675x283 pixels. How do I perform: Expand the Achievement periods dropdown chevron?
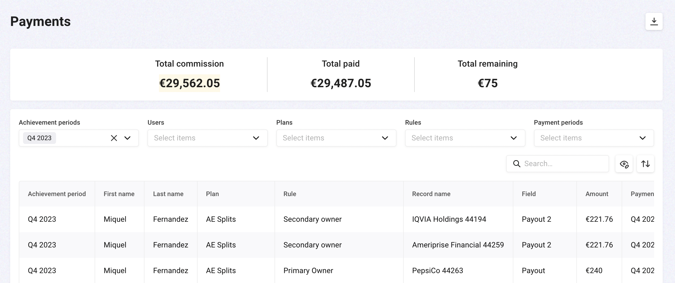[127, 138]
